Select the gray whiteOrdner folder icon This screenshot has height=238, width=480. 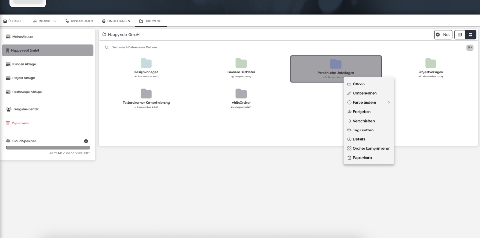[241, 93]
